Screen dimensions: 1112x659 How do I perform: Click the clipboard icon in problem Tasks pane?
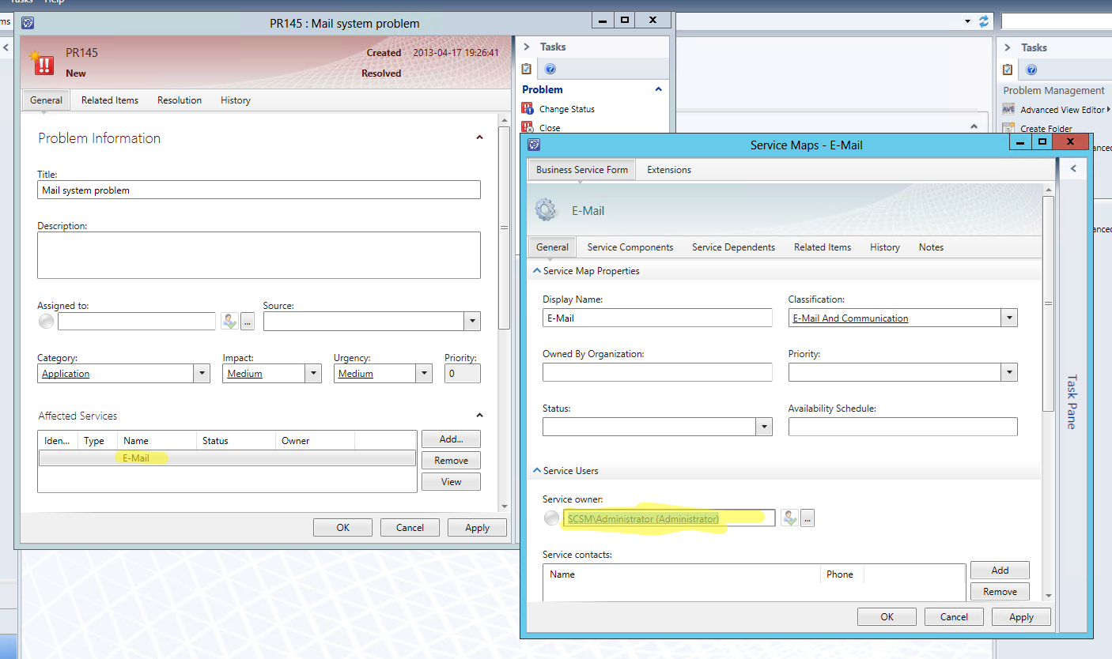pos(527,70)
